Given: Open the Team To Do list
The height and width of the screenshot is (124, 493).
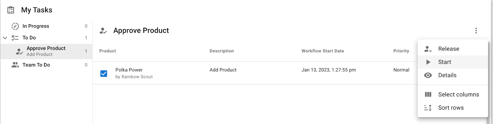Looking at the screenshot, I should coord(46,65).
